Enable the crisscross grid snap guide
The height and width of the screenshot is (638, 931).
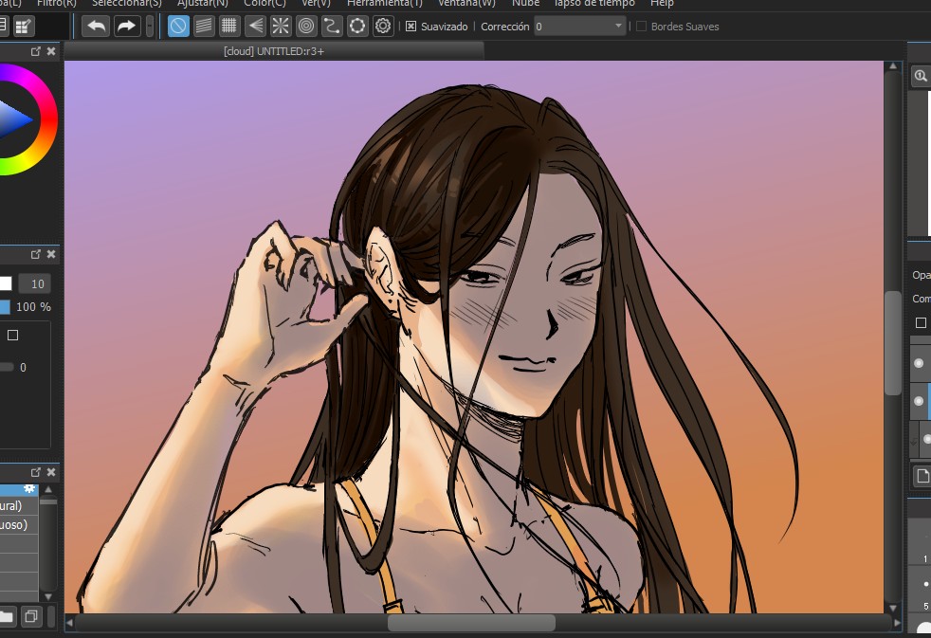click(229, 27)
